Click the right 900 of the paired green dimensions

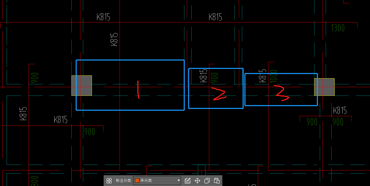338,122
